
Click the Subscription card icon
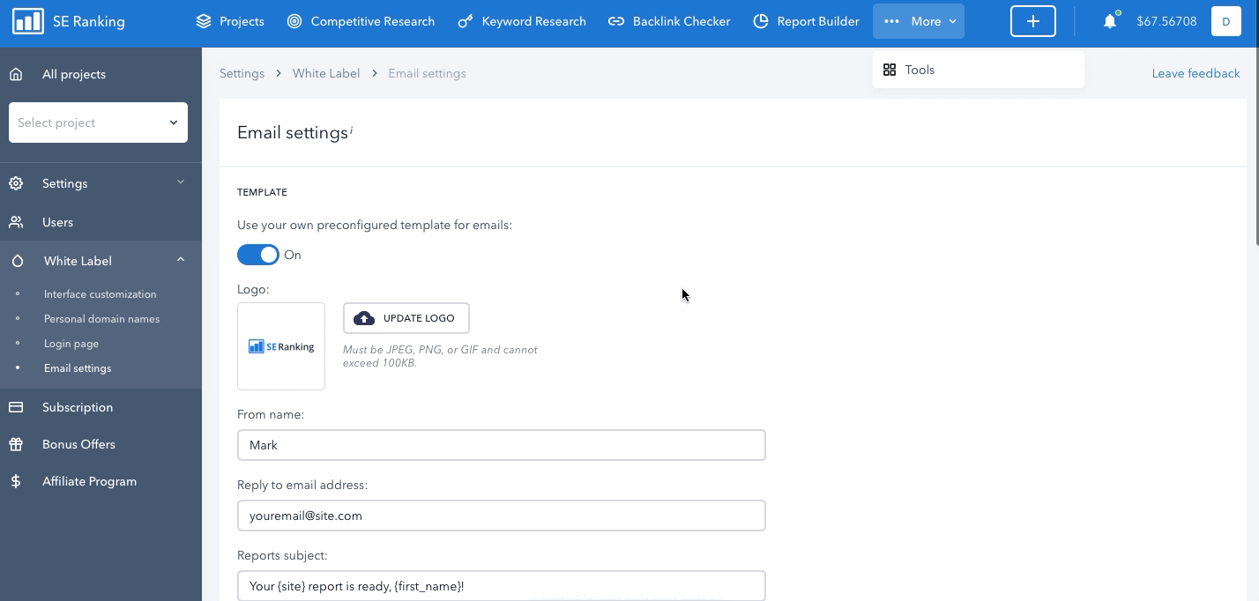pos(16,407)
